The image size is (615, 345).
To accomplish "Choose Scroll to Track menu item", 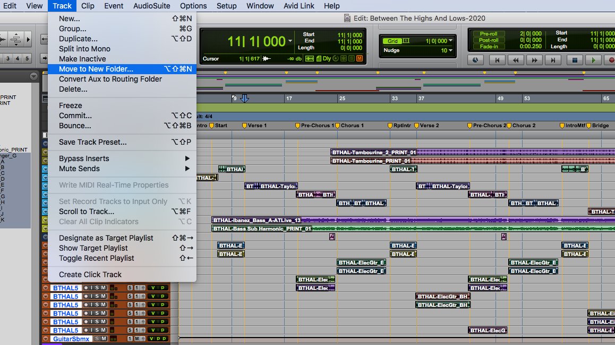I will pyautogui.click(x=122, y=211).
